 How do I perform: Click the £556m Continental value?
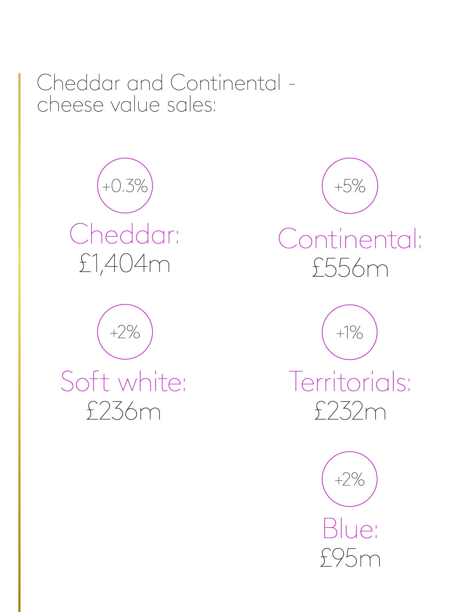[x=350, y=268]
